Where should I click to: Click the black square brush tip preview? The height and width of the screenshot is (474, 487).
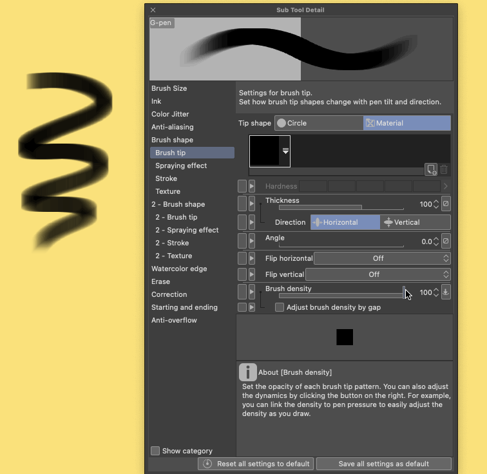[x=345, y=337]
